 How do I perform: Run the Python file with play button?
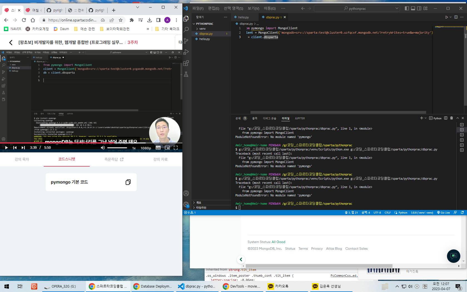point(446,17)
